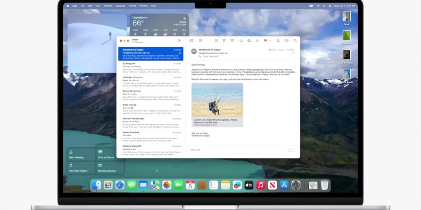Open the flag color dropdown arrow
The image size is (421, 210).
coord(271,41)
